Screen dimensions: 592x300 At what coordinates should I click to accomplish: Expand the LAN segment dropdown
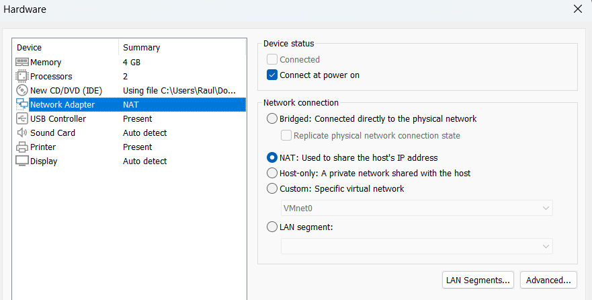coord(417,246)
